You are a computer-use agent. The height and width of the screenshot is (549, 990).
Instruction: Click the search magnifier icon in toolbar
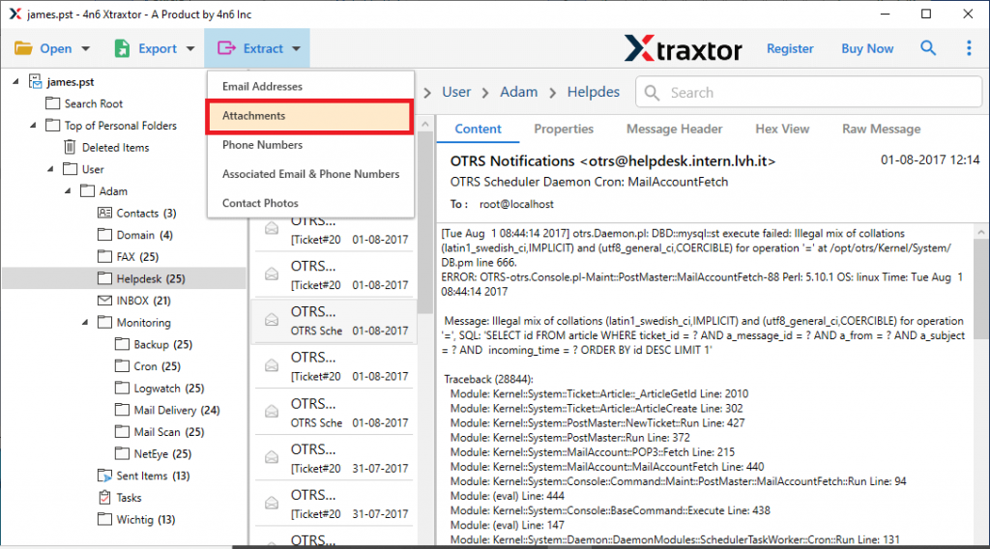[x=928, y=48]
